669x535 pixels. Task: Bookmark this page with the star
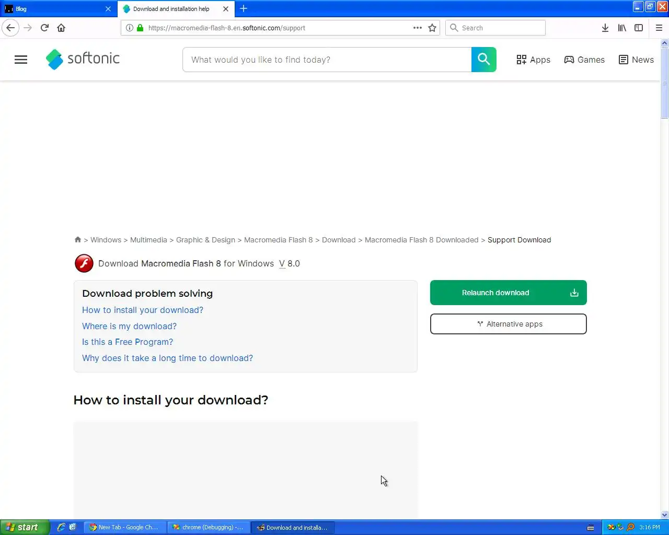(x=432, y=28)
